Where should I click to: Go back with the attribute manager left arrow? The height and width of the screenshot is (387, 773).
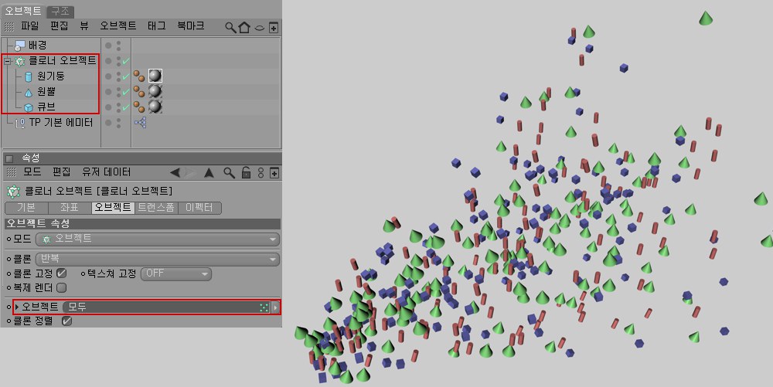coord(175,172)
